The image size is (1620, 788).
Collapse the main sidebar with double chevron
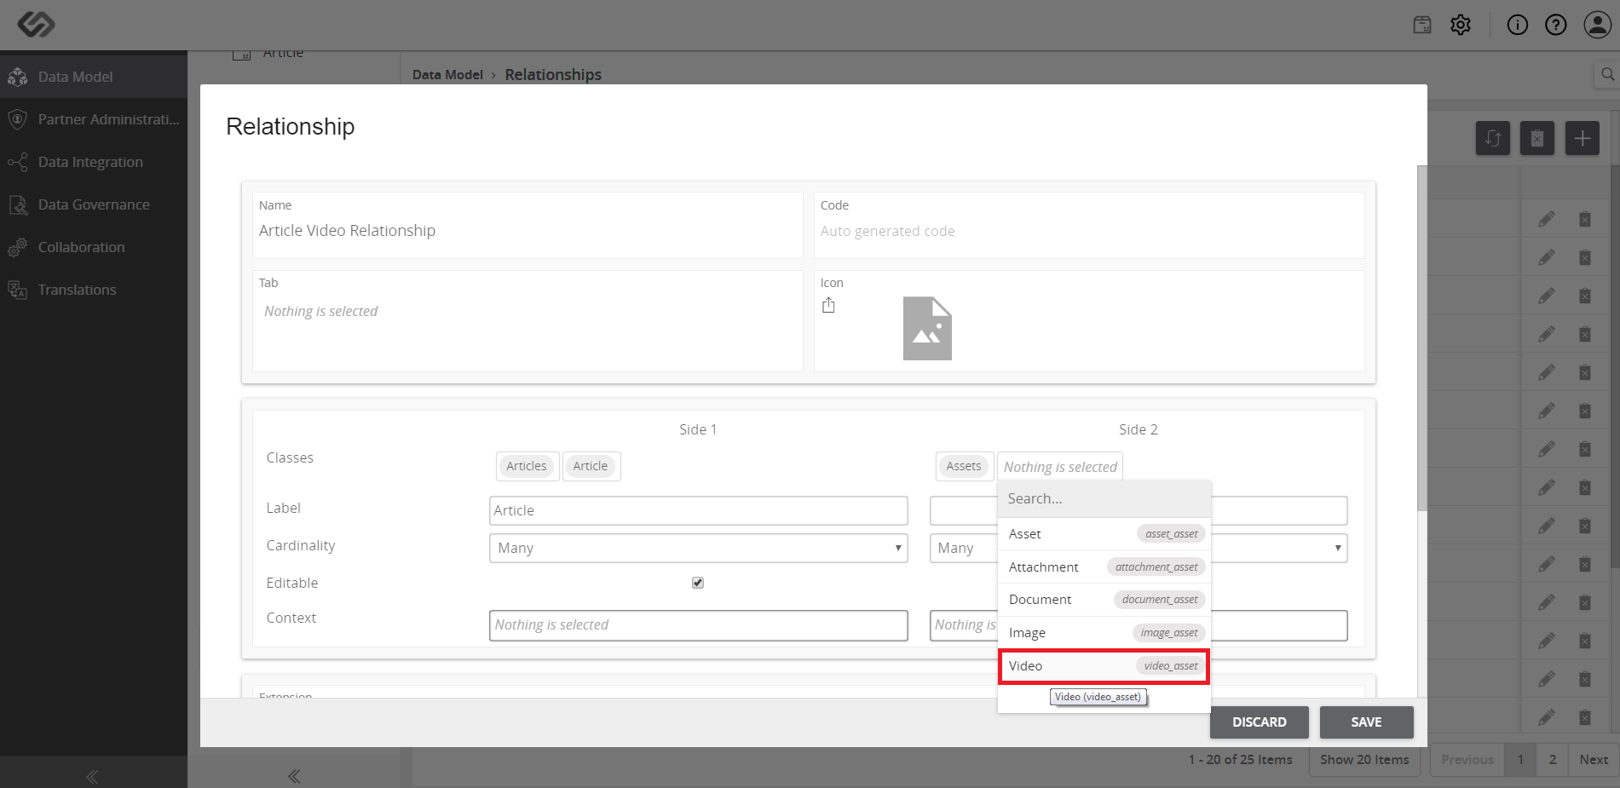point(92,776)
